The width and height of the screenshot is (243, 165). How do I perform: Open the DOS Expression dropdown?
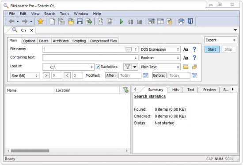160,49
